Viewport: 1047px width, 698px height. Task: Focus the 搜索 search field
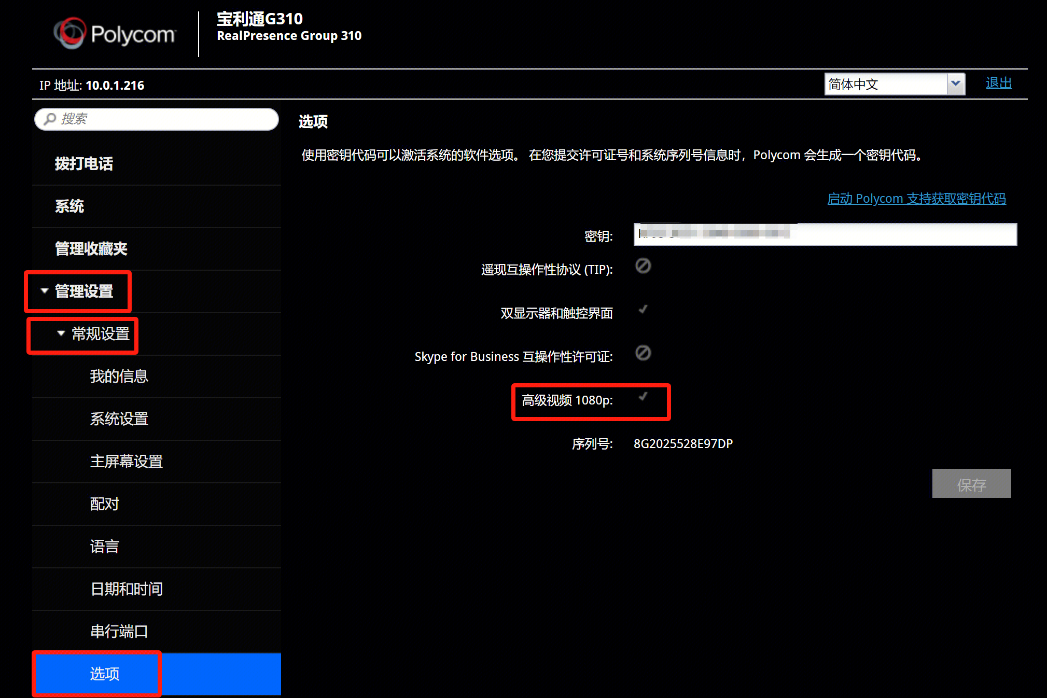[157, 119]
